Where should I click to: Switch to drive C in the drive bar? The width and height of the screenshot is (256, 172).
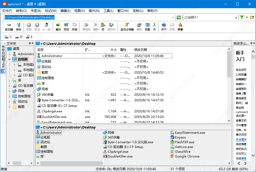(8, 37)
